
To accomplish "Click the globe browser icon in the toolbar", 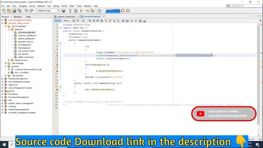I will click(64, 11).
